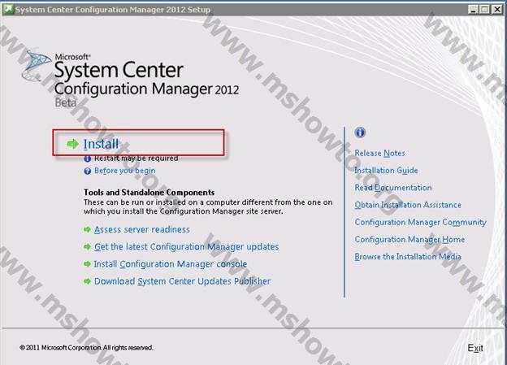Click the info icon beside Restart may be required
507x365 pixels.
87,159
